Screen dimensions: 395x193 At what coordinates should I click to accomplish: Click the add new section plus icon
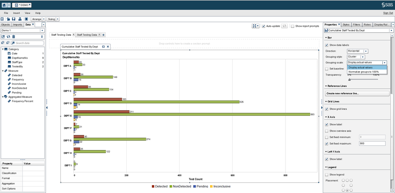103,35
